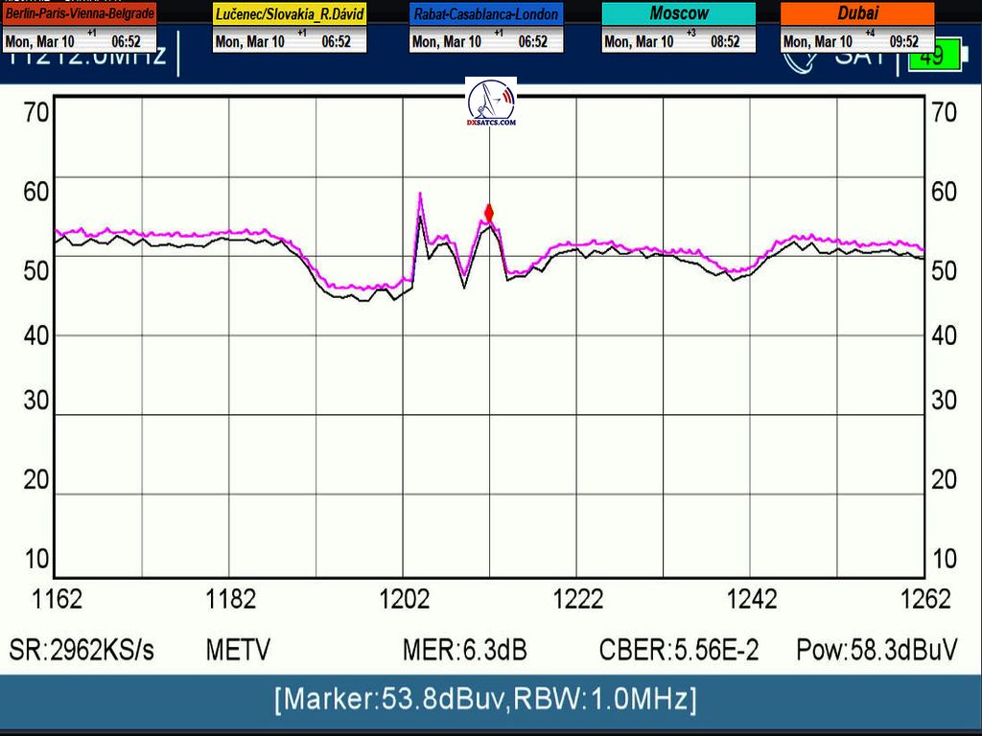Screen dimensions: 982x736
Task: Click the 1242 frequency axis label
Action: (751, 600)
